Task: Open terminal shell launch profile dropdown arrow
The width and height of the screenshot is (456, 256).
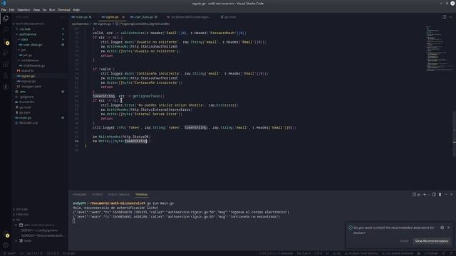Action: tap(428, 194)
